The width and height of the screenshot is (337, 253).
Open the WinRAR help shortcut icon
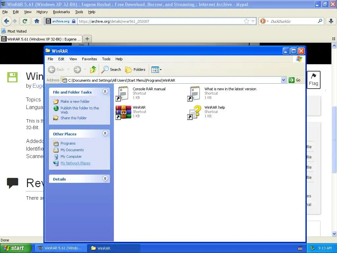tap(194, 112)
